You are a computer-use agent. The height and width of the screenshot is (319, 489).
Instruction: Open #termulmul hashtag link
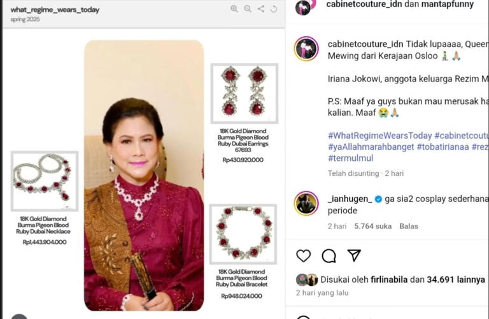[x=351, y=158]
